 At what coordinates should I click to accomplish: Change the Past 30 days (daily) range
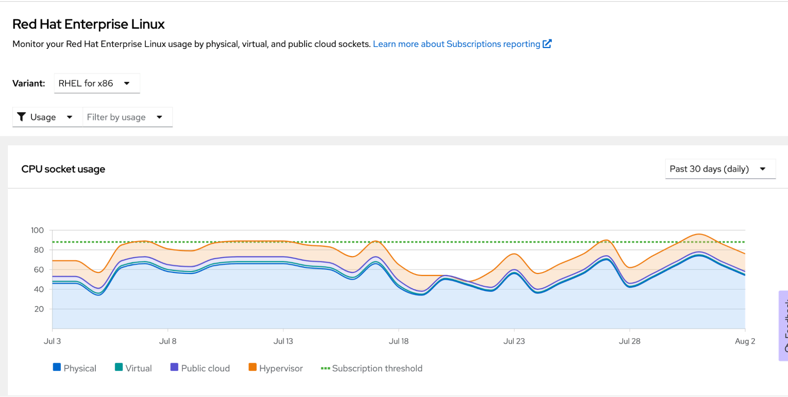pos(720,169)
